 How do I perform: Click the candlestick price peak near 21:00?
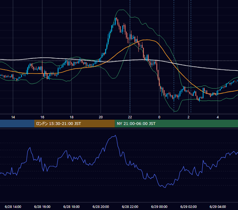[x=117, y=18]
